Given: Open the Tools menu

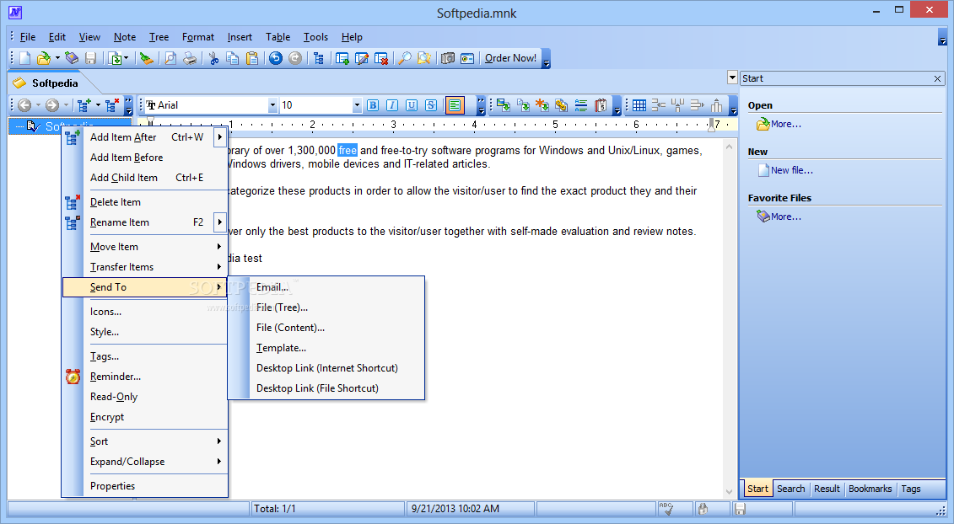Looking at the screenshot, I should coord(315,37).
